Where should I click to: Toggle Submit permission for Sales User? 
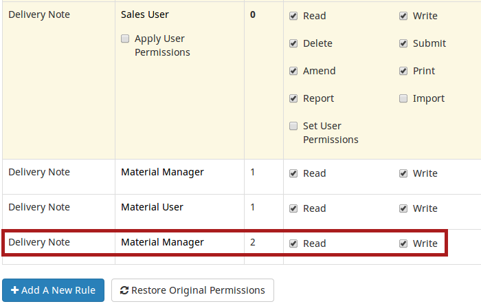point(403,43)
